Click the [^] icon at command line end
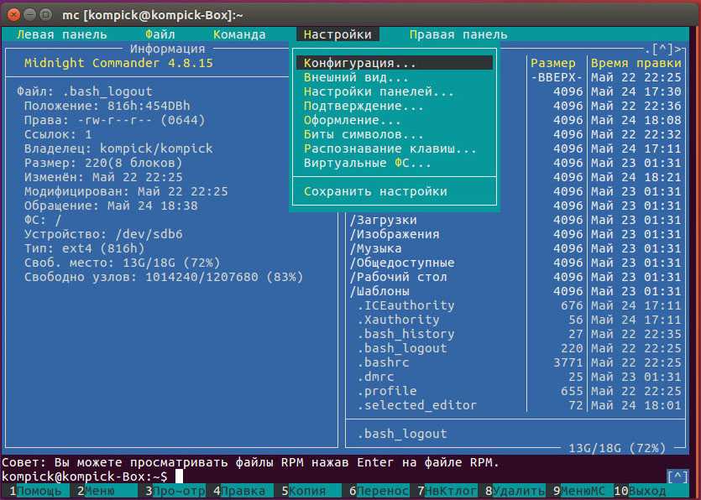701x500 pixels. (x=677, y=477)
